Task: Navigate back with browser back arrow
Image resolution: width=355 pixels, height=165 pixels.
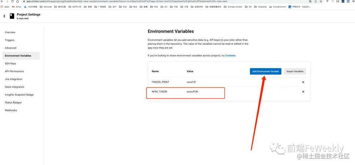Action: (2, 1)
